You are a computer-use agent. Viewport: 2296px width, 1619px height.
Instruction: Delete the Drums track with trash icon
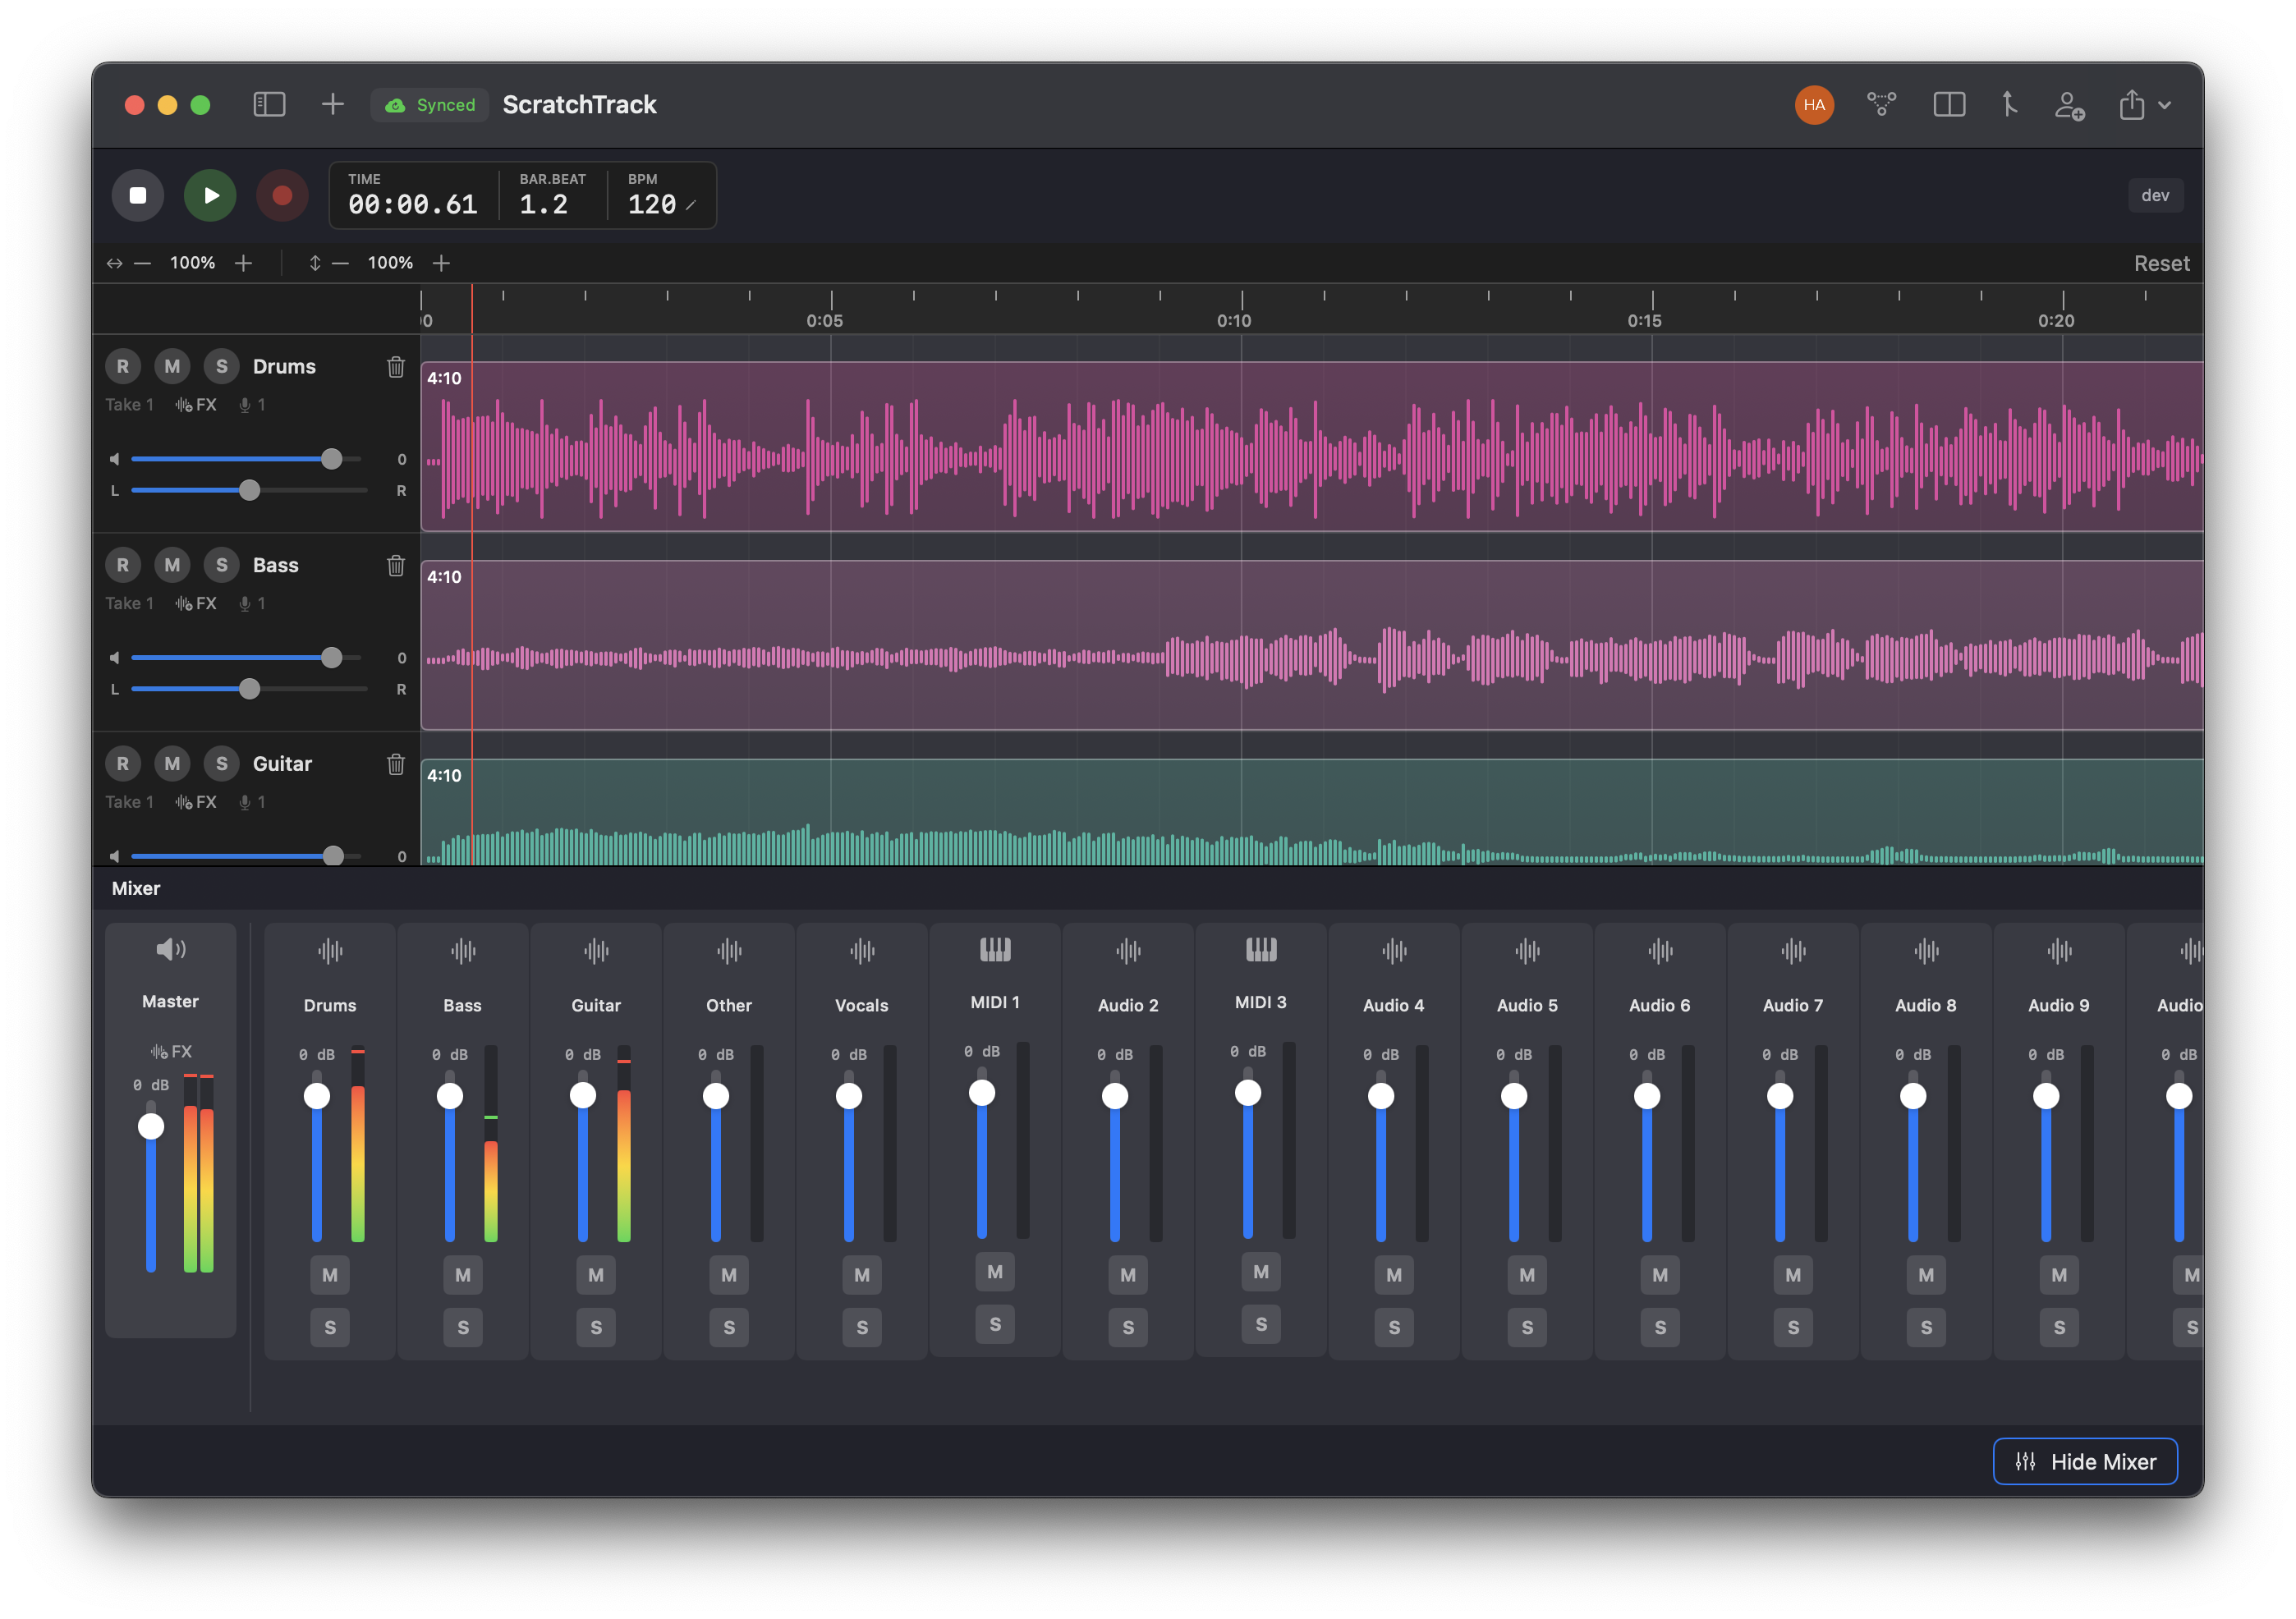point(396,367)
